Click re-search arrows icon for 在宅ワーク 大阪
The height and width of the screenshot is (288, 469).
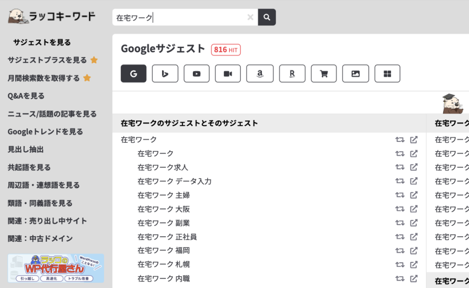point(399,209)
